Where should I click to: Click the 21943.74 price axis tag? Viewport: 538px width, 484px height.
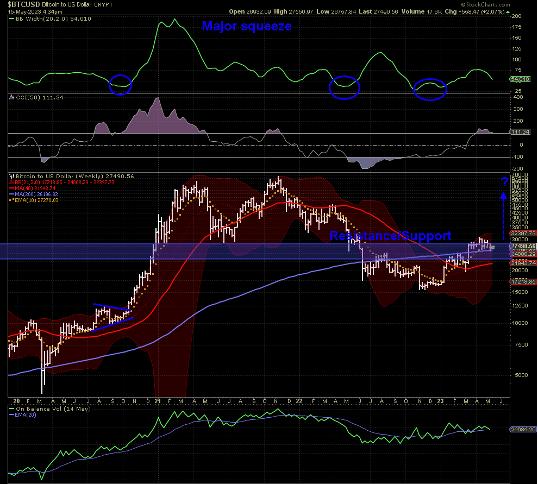click(523, 263)
